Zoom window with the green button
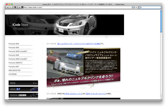167x108 pixels. (x=12, y=4)
